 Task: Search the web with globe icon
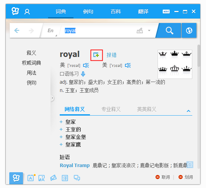[x=189, y=31]
